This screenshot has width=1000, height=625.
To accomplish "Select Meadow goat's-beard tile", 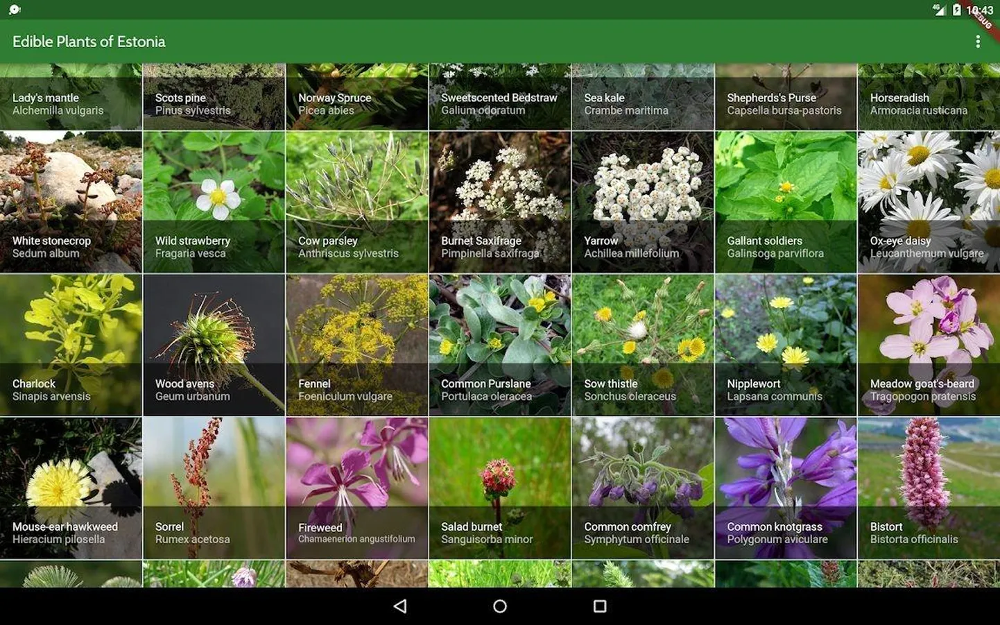I will [x=929, y=345].
